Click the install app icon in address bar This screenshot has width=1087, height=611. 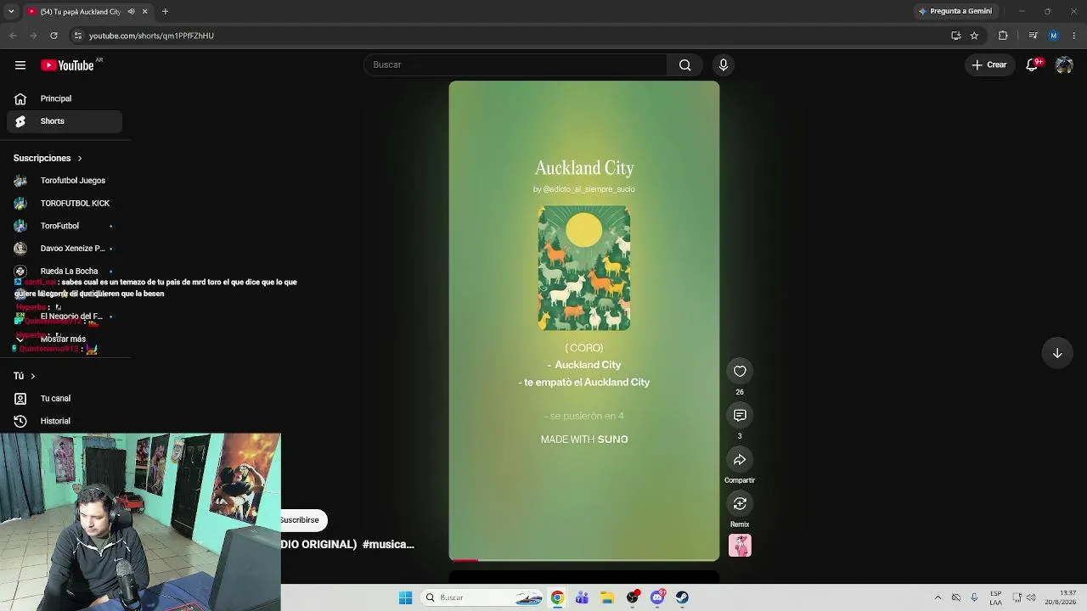coord(955,36)
